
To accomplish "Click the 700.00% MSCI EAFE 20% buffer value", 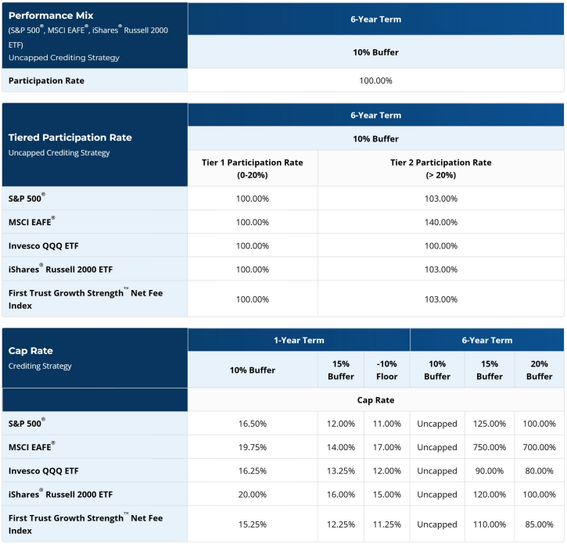I will pyautogui.click(x=539, y=447).
